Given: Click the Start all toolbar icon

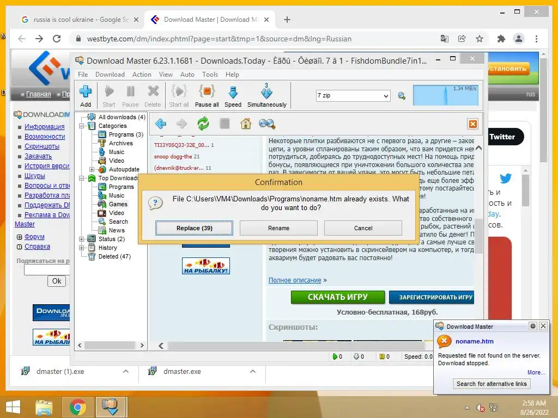Looking at the screenshot, I should (x=179, y=95).
